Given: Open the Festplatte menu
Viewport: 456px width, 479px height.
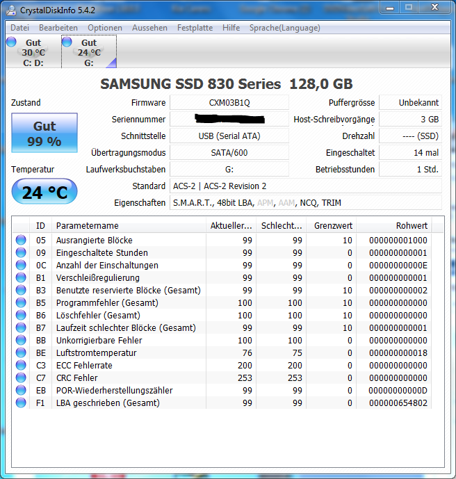Looking at the screenshot, I should (195, 28).
